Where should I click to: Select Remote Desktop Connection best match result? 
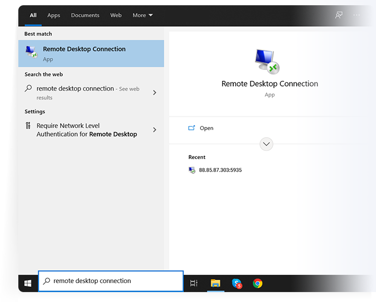[x=91, y=54]
